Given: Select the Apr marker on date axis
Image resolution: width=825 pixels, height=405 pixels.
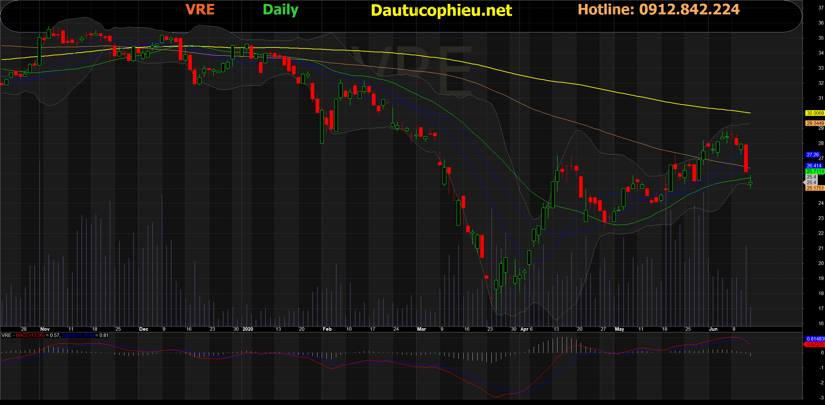Looking at the screenshot, I should [x=524, y=329].
